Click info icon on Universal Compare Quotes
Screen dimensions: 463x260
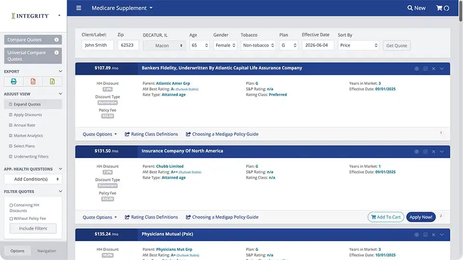pos(56,52)
